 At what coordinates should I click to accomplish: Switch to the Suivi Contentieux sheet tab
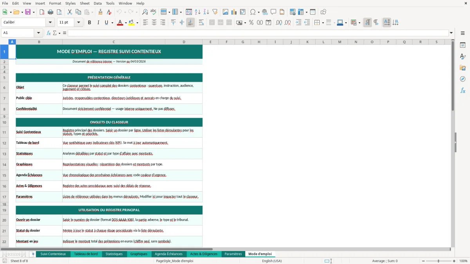[x=53, y=254]
